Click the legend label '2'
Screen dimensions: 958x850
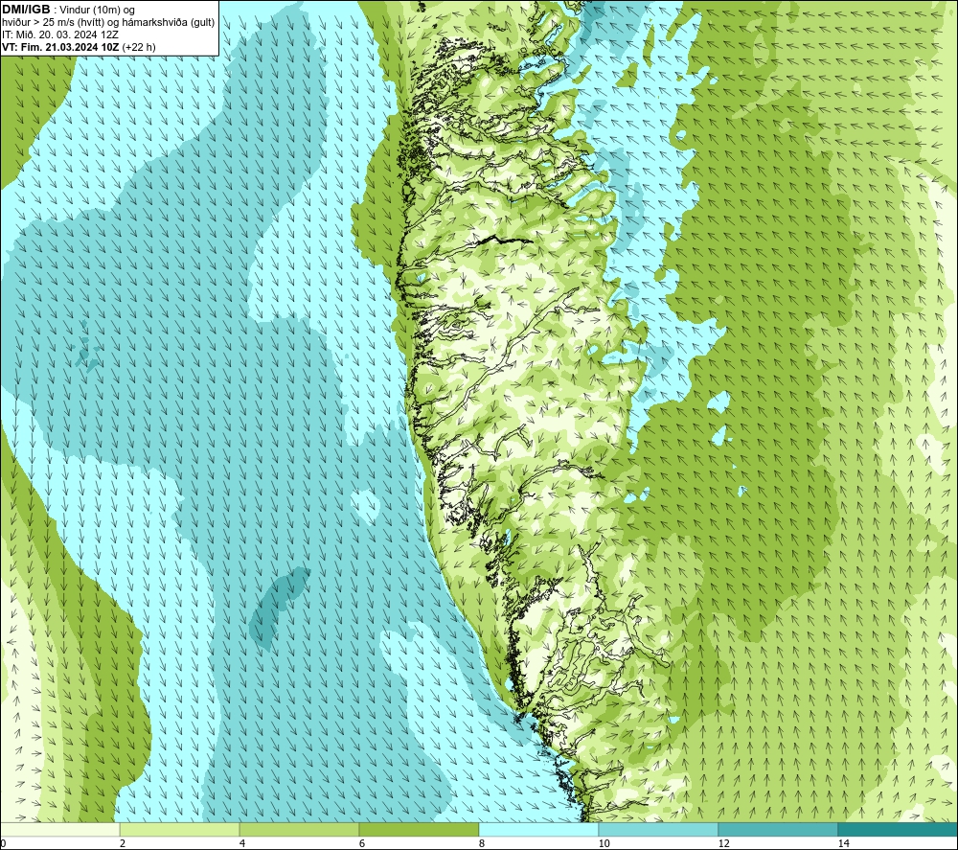coord(123,844)
